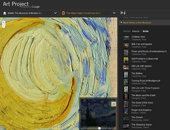This screenshot has width=170, height=130.
Task: Open The Bather thumbnail
Action: pos(126,75)
